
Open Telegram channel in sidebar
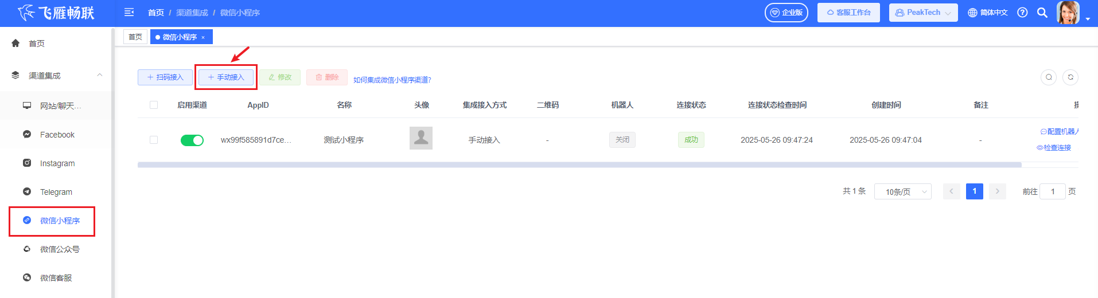56,192
